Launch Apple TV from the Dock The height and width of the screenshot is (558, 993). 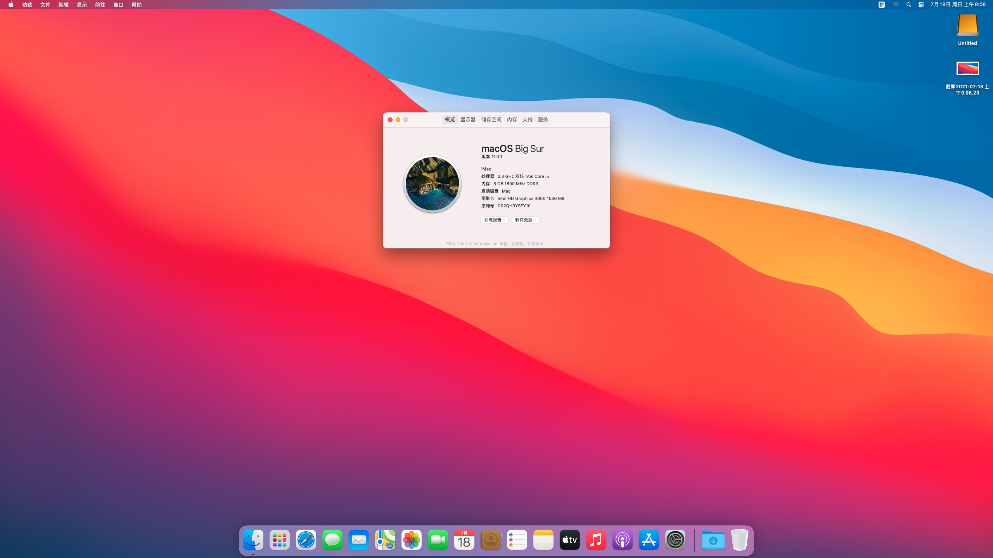pos(570,540)
